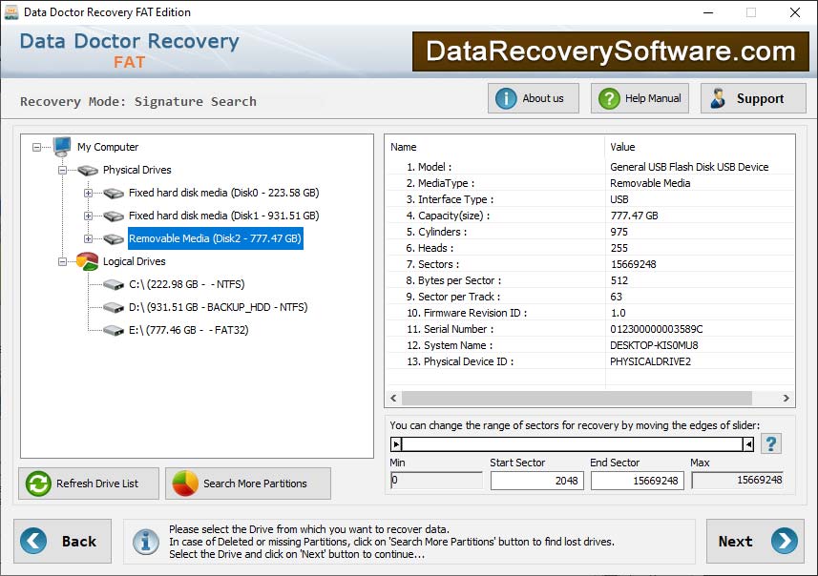
Task: Click inside the Start Sector input field
Action: coord(535,481)
